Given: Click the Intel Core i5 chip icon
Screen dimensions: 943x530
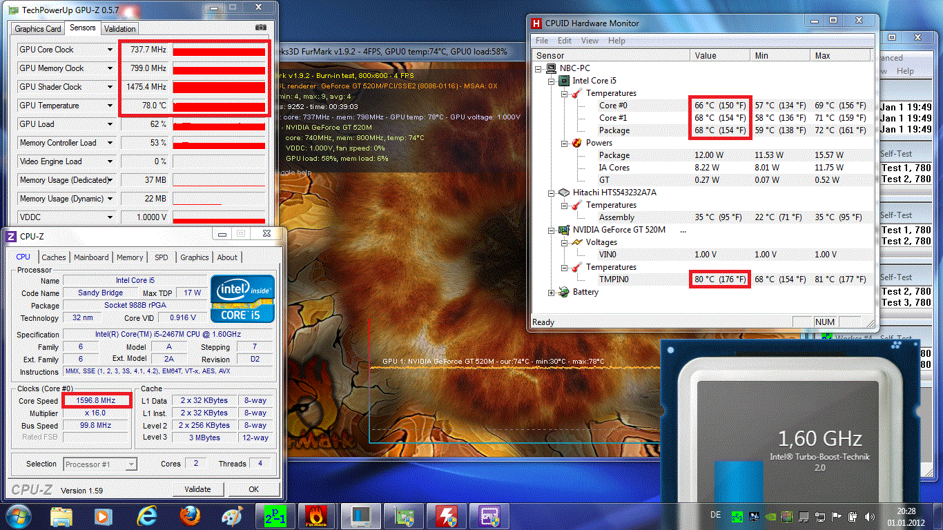Looking at the screenshot, I should 564,81.
